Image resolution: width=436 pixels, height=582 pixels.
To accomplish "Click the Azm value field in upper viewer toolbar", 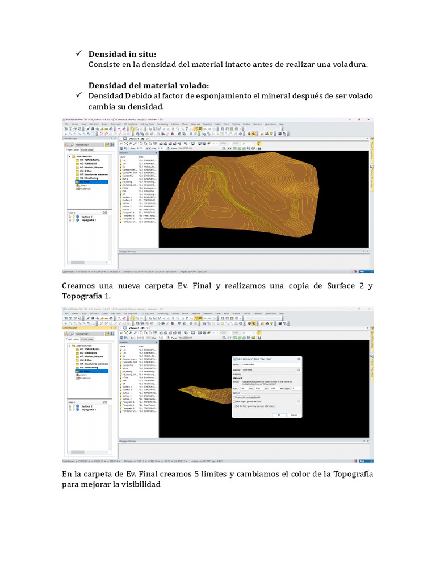I will [x=140, y=148].
